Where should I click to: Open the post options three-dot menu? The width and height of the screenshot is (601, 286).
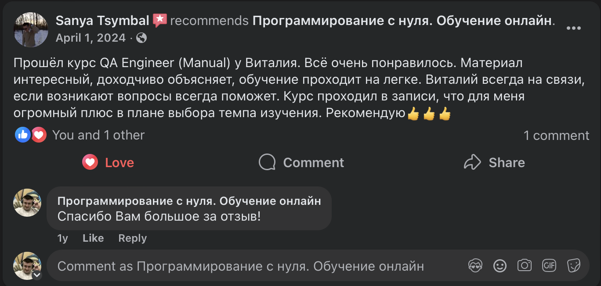[x=574, y=28]
